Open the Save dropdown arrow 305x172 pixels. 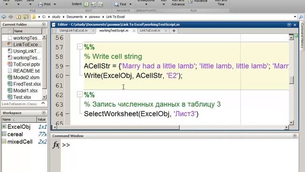(30, 4)
